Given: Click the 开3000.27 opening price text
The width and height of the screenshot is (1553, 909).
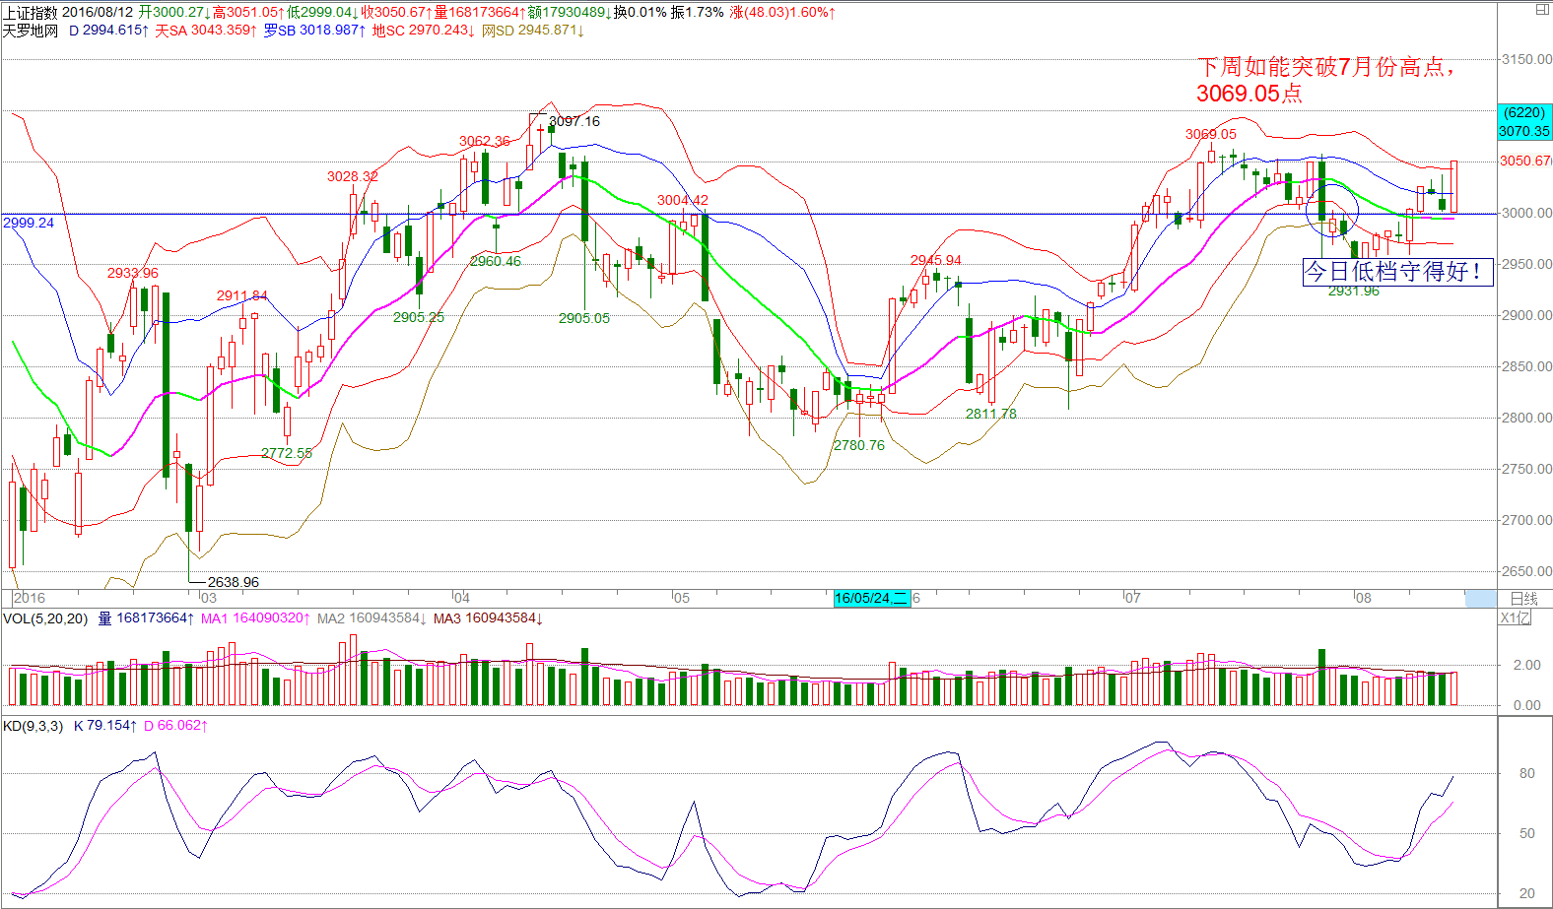Looking at the screenshot, I should (x=174, y=12).
